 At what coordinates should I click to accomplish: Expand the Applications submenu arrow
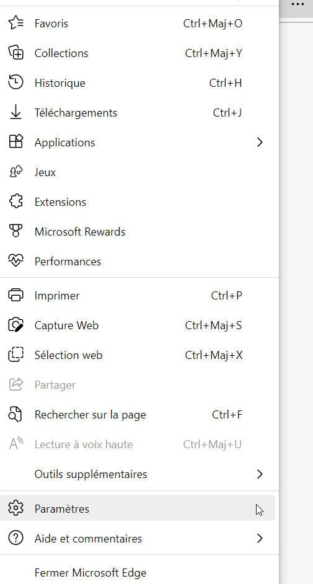260,142
